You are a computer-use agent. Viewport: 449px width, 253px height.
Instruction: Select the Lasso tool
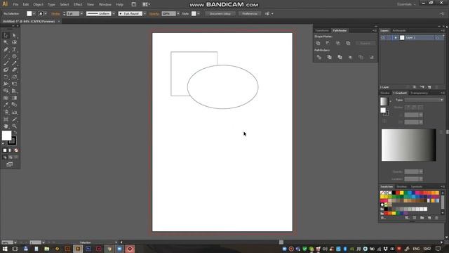point(14,42)
